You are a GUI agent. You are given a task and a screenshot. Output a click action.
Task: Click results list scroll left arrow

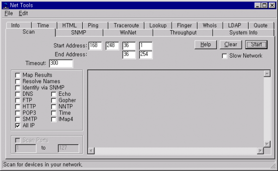[91, 151]
